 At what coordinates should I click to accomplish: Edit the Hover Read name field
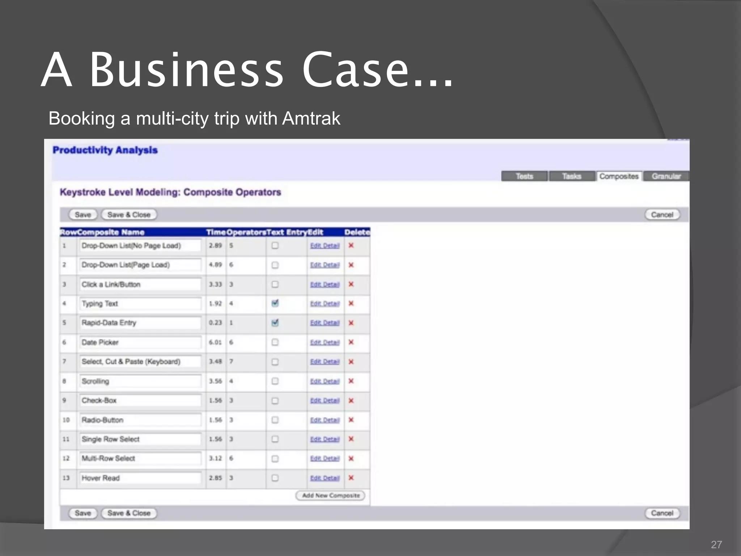140,478
